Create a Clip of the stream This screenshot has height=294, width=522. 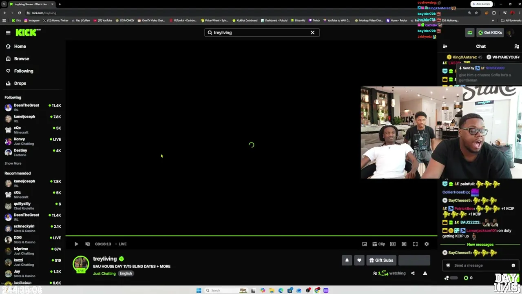click(379, 244)
